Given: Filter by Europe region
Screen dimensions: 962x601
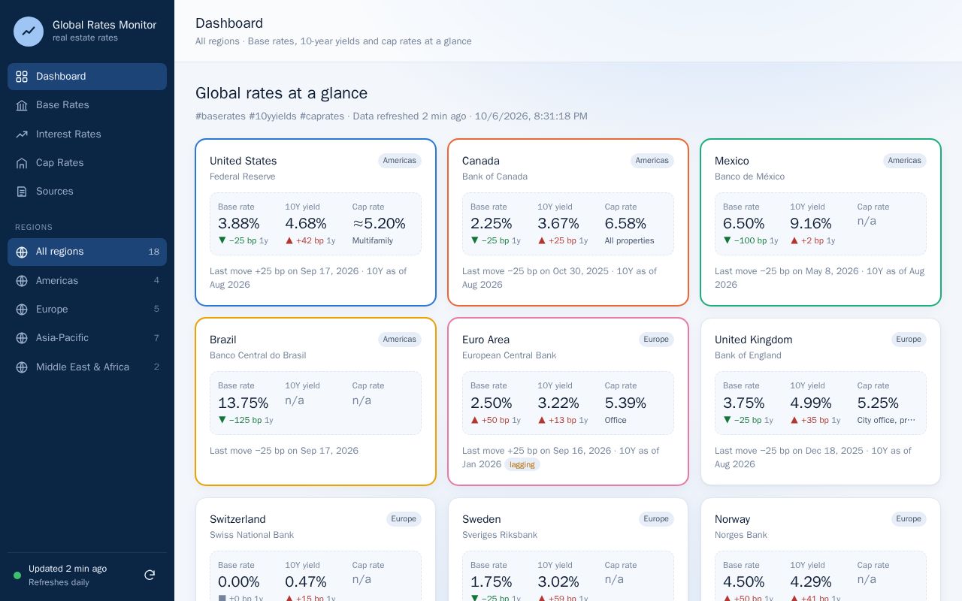Looking at the screenshot, I should (x=87, y=310).
